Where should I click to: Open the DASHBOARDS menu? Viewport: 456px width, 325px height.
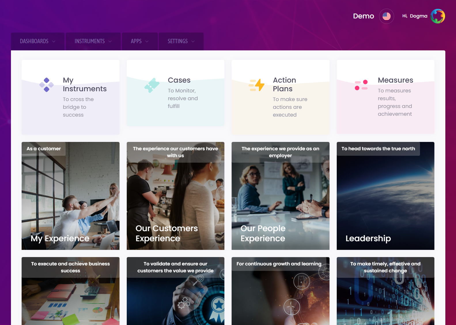click(38, 41)
